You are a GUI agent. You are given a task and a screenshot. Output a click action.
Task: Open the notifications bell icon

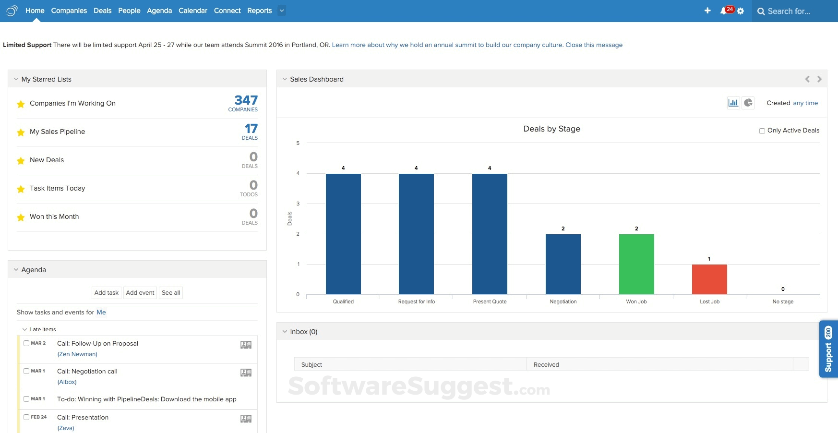pyautogui.click(x=723, y=11)
